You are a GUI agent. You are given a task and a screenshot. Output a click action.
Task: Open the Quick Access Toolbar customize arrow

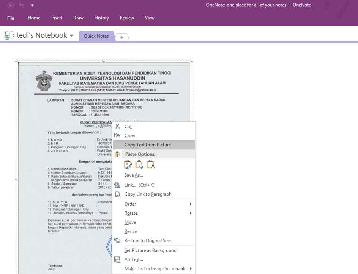coord(32,5)
